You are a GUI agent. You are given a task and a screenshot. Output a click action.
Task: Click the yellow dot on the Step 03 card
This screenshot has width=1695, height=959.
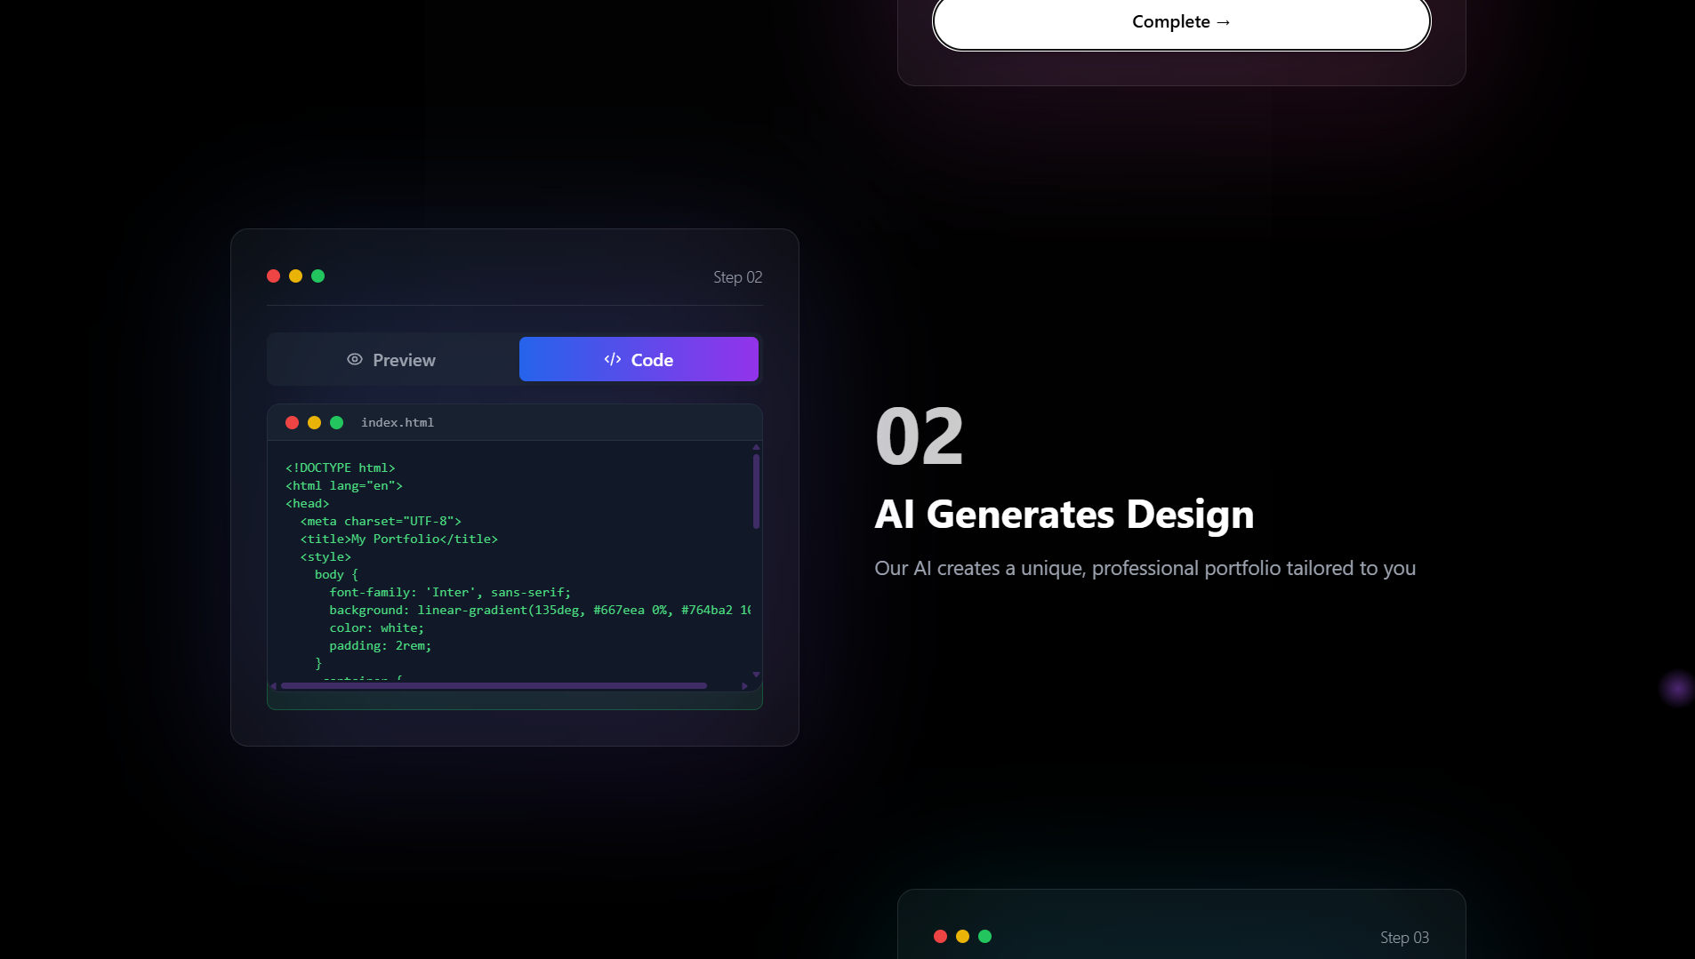point(963,936)
